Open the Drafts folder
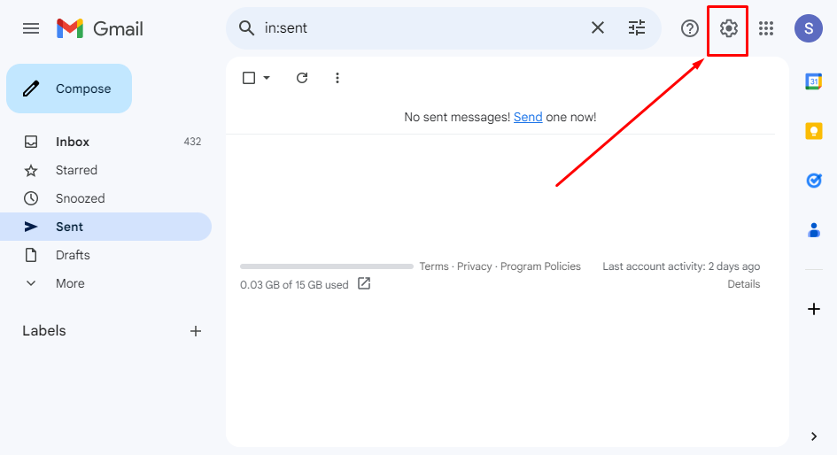 (105, 255)
